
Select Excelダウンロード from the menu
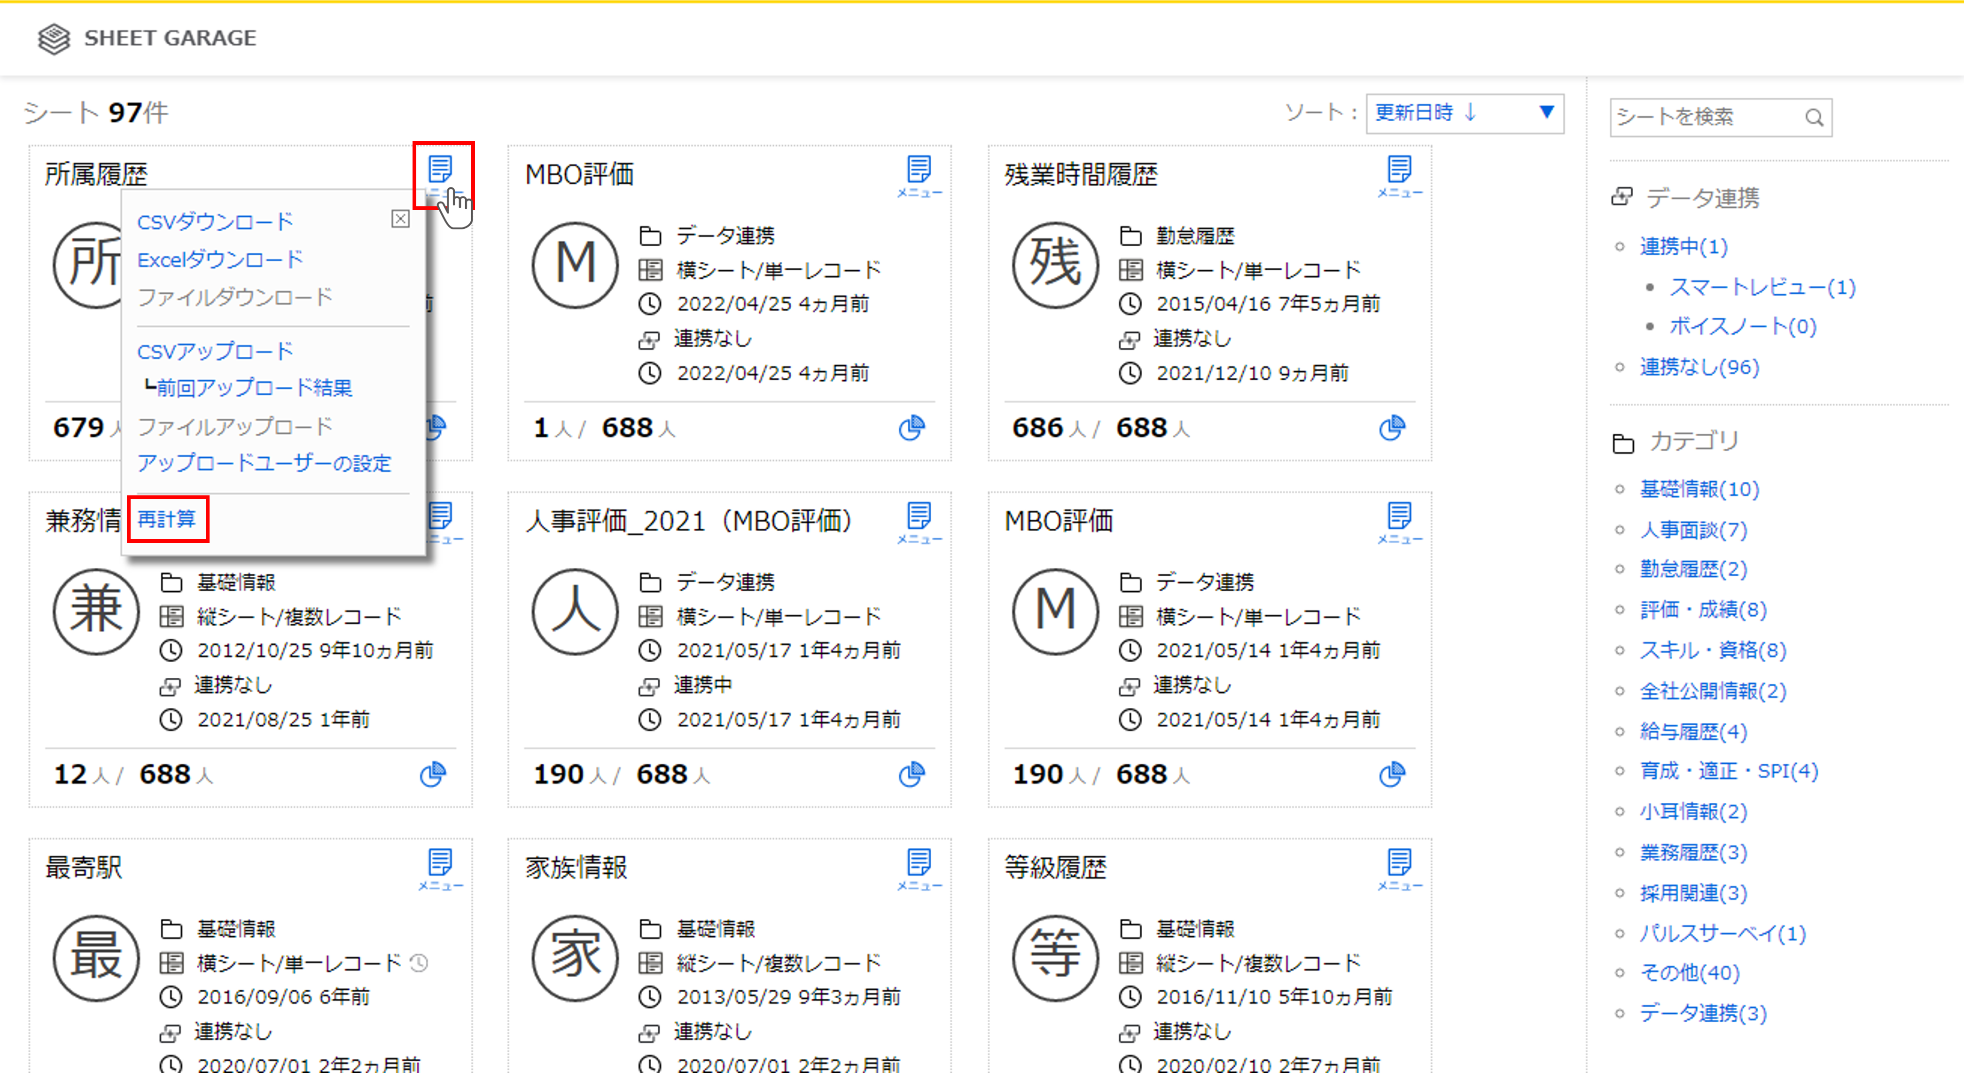point(220,259)
